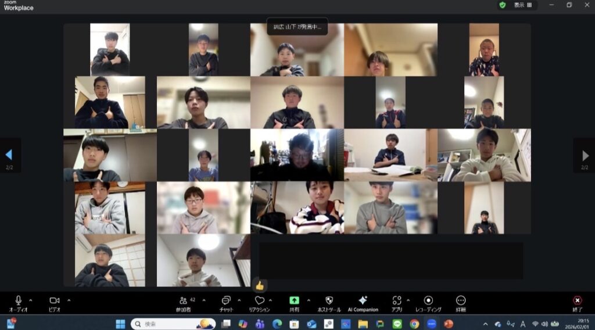Expand video options arrow beside ビデオ
Screen dimensions: 595x330
point(69,300)
